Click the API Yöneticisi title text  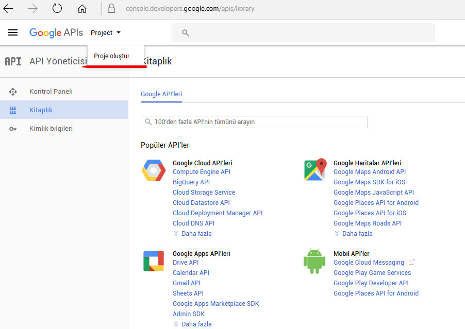58,61
